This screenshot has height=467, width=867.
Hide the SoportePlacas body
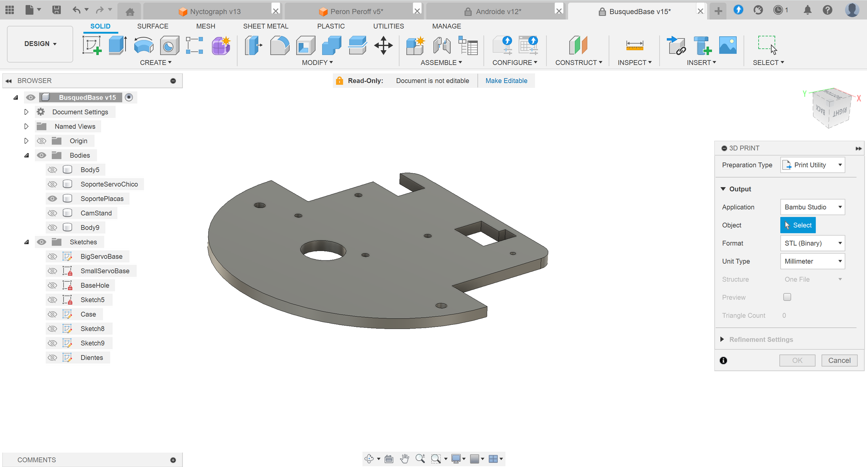[52, 199]
